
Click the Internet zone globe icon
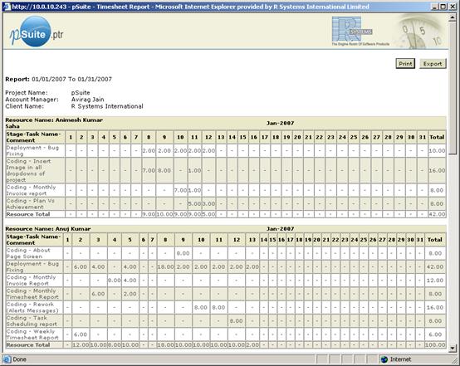384,359
